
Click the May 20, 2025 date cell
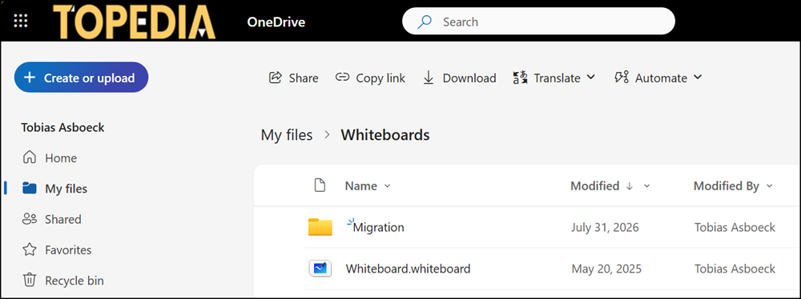click(x=606, y=269)
